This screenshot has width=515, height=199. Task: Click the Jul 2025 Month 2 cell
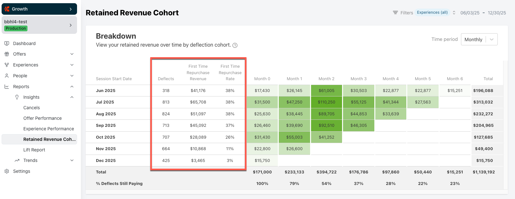click(326, 102)
